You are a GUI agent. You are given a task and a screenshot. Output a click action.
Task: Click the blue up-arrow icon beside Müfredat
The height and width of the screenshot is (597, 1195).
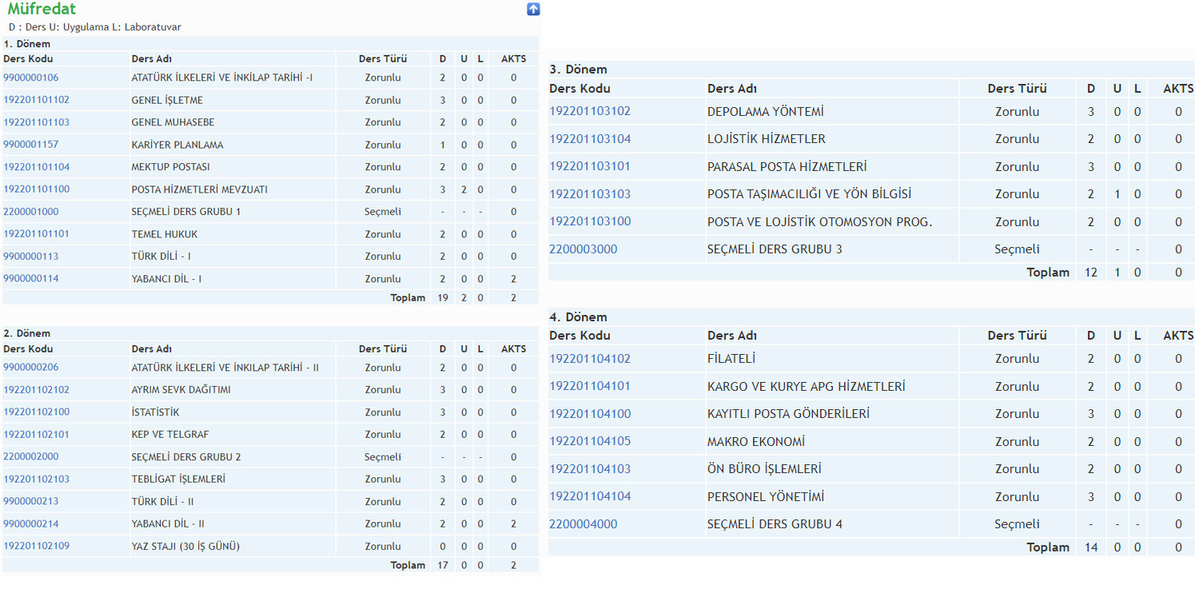coord(533,9)
